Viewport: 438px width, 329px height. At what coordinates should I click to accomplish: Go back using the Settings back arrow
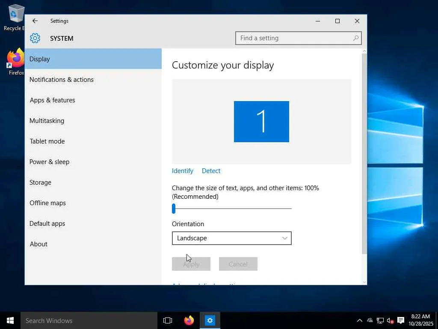(x=35, y=21)
